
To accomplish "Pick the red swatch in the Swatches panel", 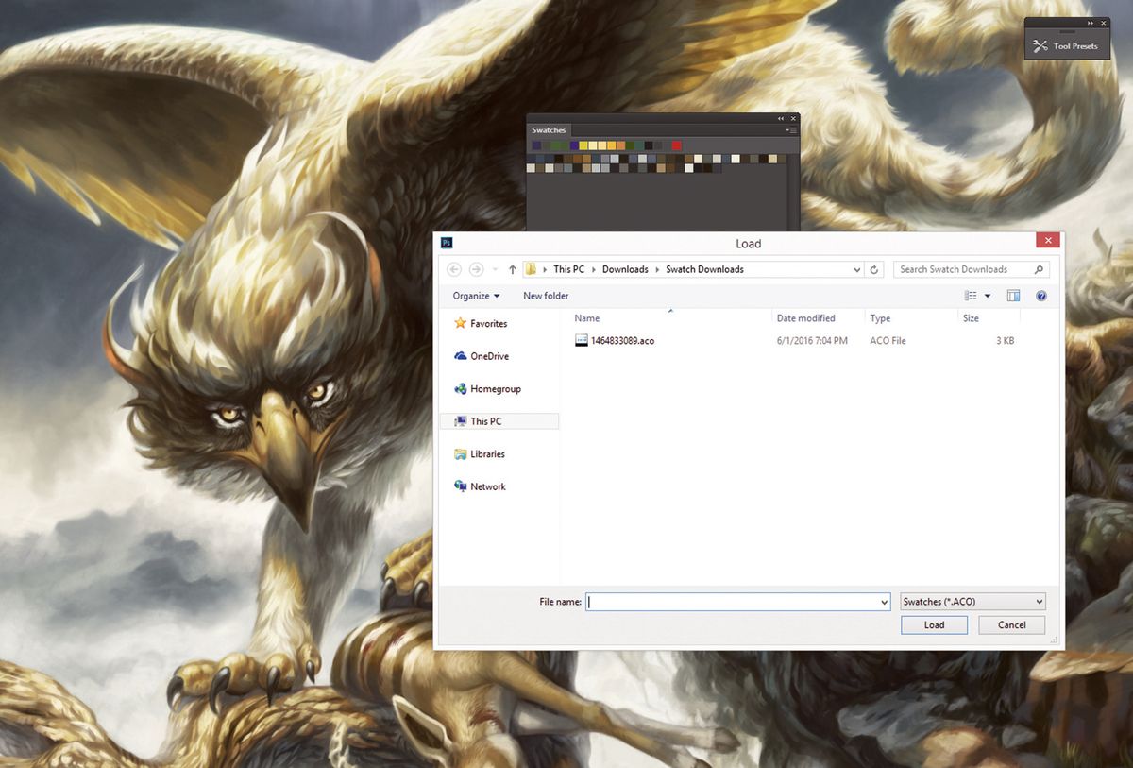I will click(676, 145).
